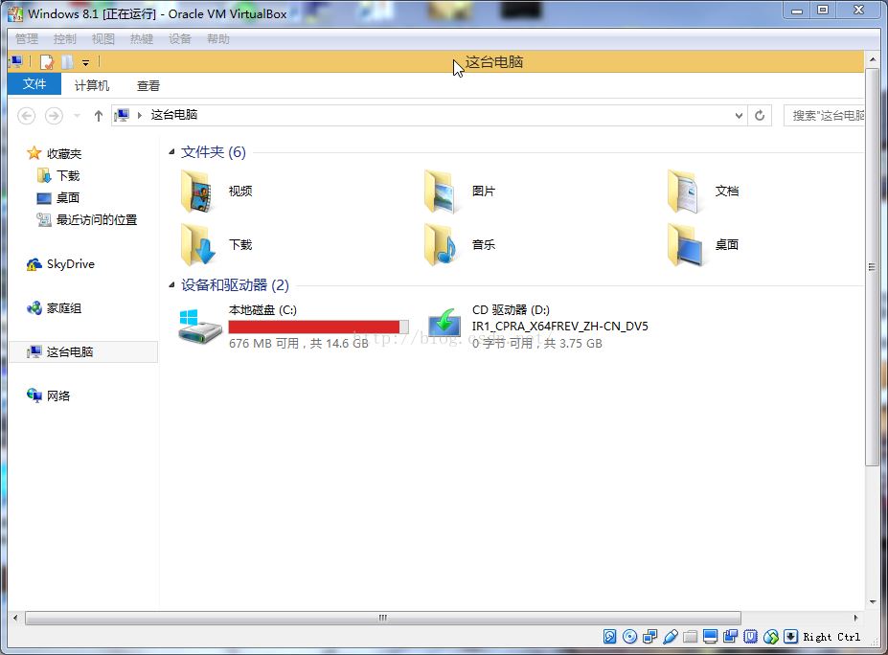This screenshot has width=888, height=655.
Task: Click the hard disk activity status icon
Action: (x=609, y=636)
